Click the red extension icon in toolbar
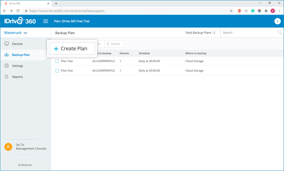The image size is (284, 171). (239, 11)
